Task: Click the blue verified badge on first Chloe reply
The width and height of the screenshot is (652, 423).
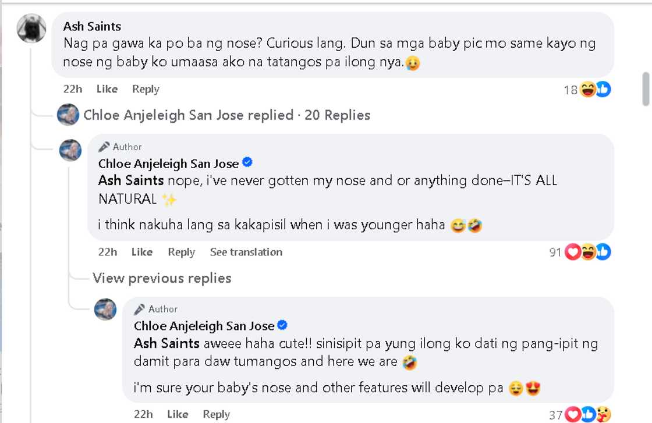Action: (247, 163)
